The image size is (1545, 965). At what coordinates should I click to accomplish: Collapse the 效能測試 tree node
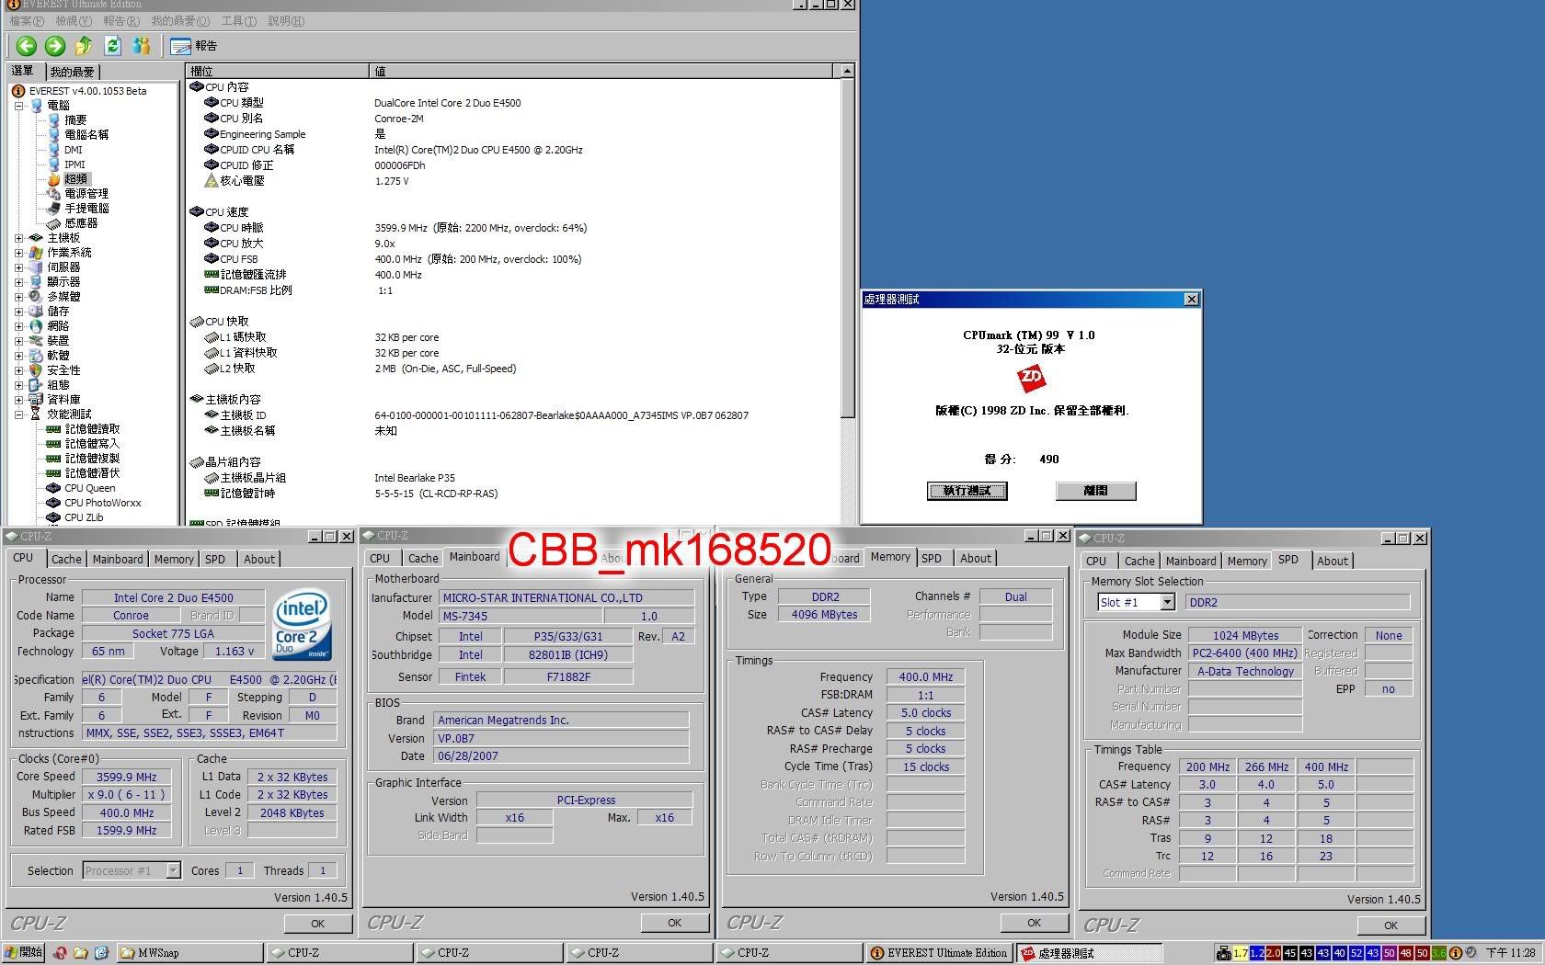click(18, 414)
